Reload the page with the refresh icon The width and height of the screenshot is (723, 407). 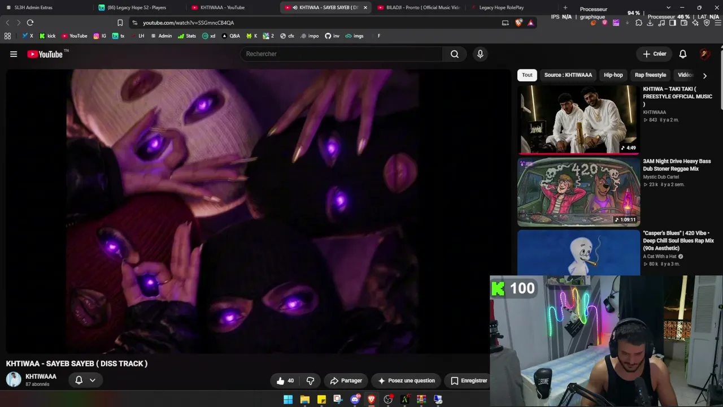[30, 23]
